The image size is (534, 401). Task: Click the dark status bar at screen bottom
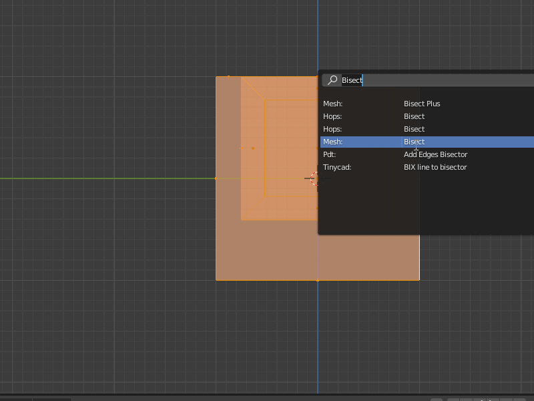[x=267, y=396]
